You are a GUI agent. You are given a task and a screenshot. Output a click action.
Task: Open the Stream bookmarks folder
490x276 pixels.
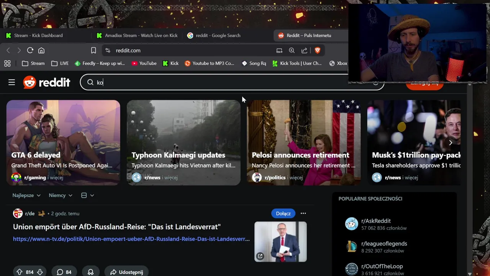pyautogui.click(x=33, y=63)
